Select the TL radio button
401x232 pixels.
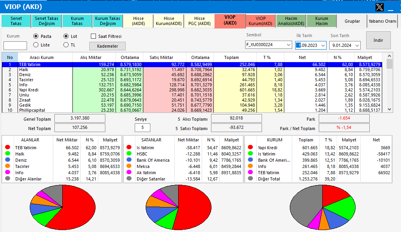[66, 45]
